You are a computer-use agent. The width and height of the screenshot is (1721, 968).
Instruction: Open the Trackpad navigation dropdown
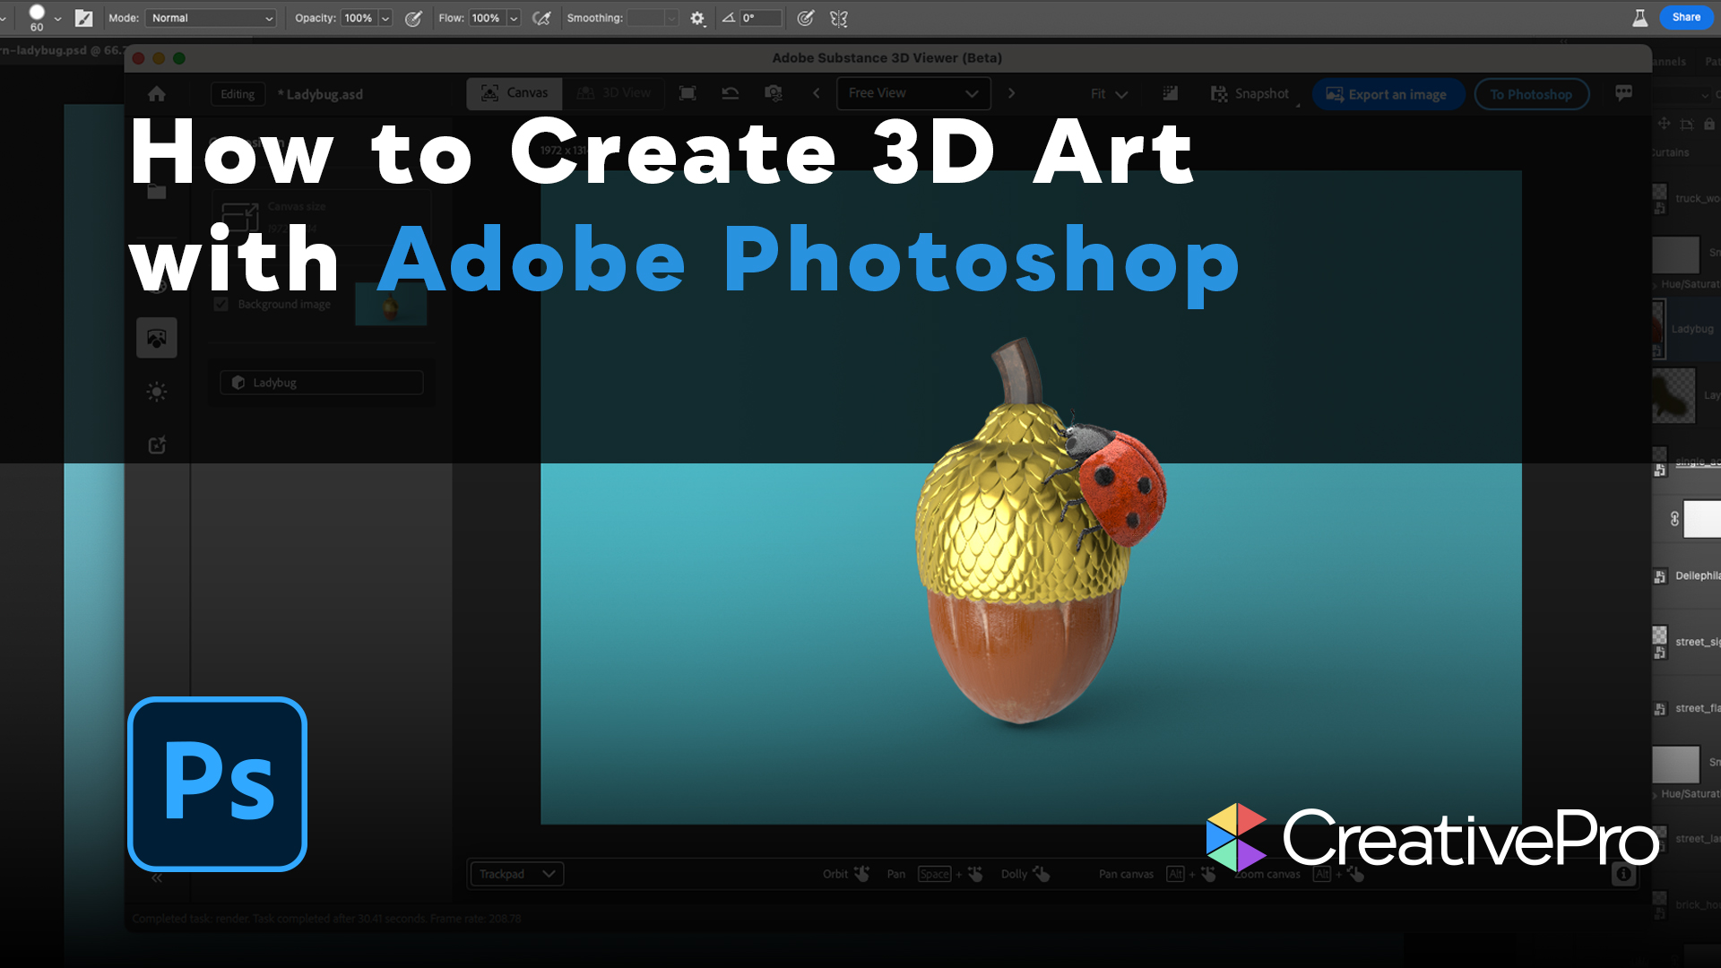516,874
